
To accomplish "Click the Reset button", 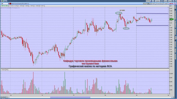I will pos(165,1).
